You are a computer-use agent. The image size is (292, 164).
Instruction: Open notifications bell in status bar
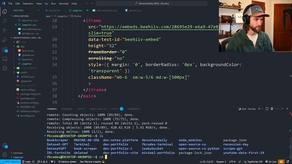pos(288,162)
